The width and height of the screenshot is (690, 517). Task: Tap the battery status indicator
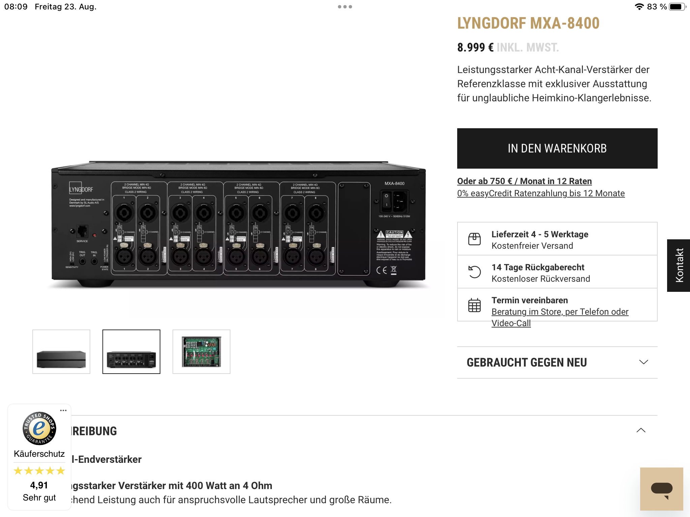pyautogui.click(x=678, y=7)
